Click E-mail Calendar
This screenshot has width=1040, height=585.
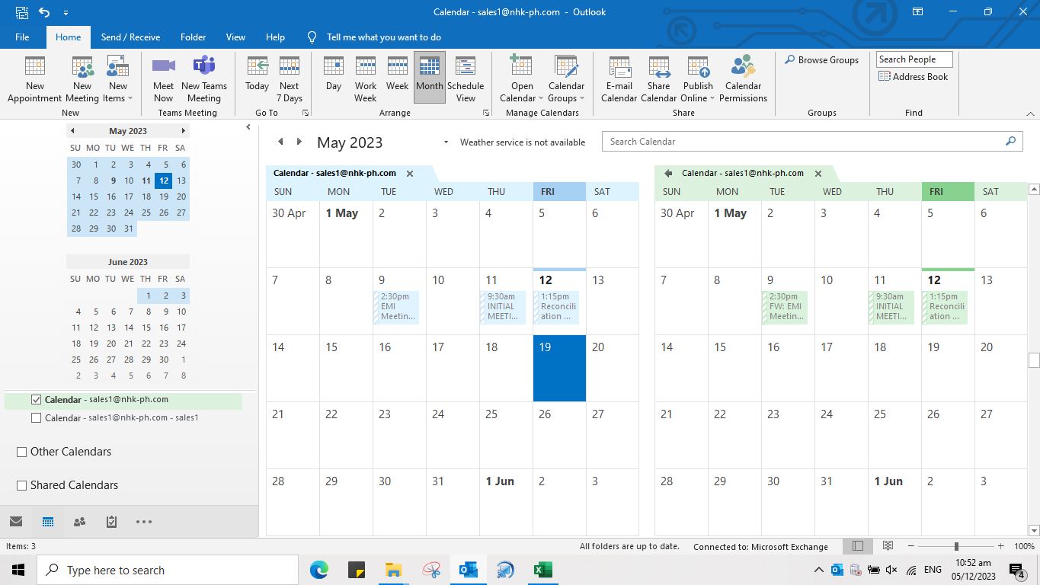[x=619, y=78]
